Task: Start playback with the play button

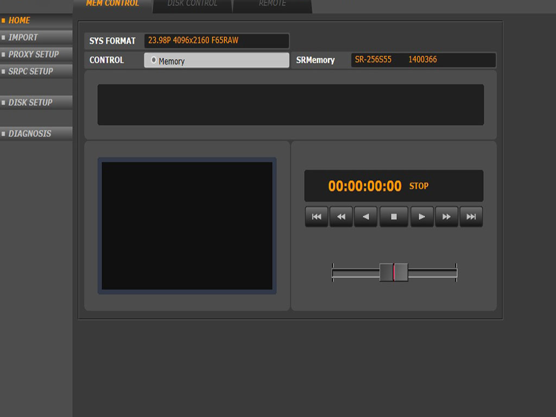Action: pos(422,217)
